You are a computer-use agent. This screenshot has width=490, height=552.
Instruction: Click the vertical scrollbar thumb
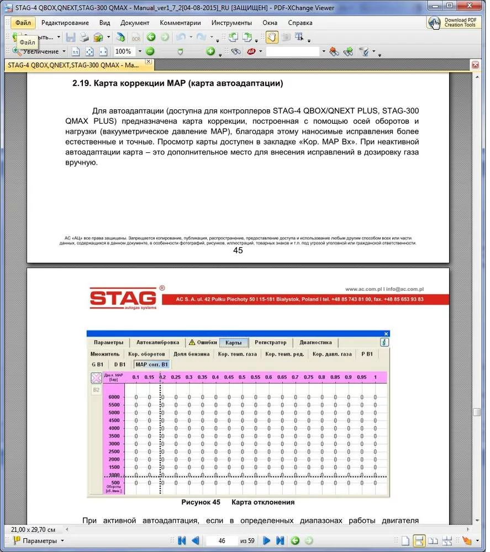[477, 412]
